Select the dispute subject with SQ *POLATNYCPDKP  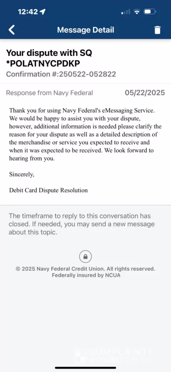(x=49, y=58)
